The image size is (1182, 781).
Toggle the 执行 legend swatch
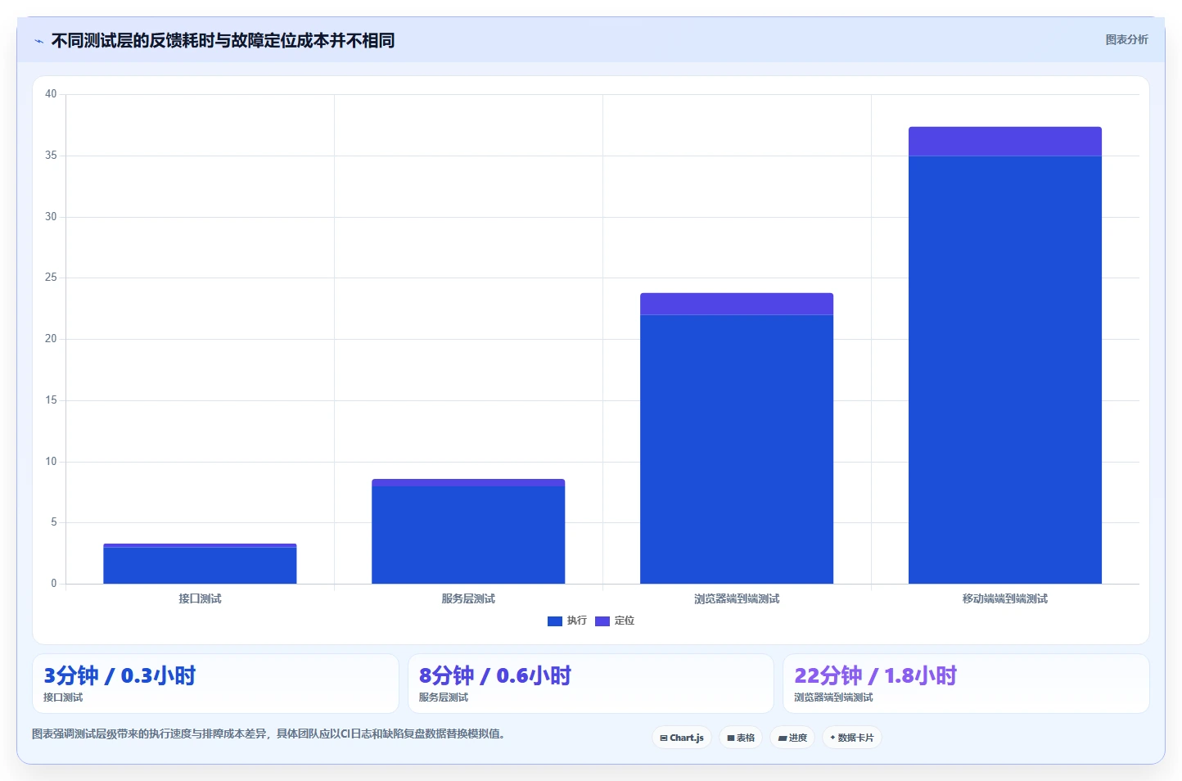pos(555,621)
